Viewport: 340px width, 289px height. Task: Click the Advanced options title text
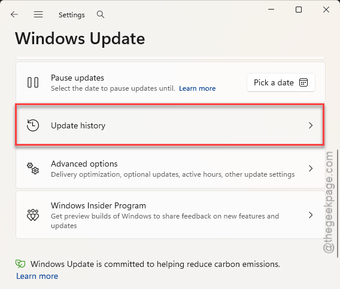tap(84, 164)
